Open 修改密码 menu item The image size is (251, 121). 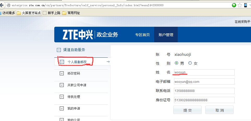[x=74, y=73]
